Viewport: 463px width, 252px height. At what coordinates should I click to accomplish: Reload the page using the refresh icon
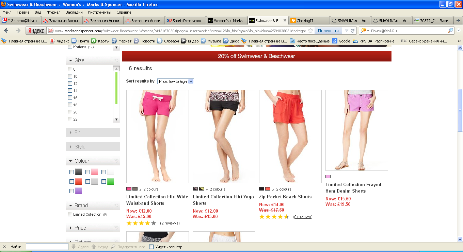coord(353,31)
